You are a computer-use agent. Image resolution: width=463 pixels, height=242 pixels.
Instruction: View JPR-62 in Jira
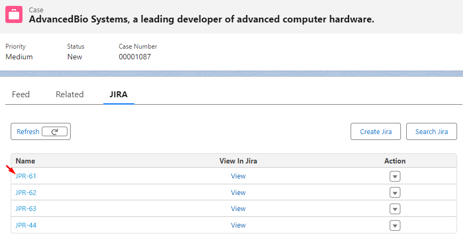pos(238,192)
